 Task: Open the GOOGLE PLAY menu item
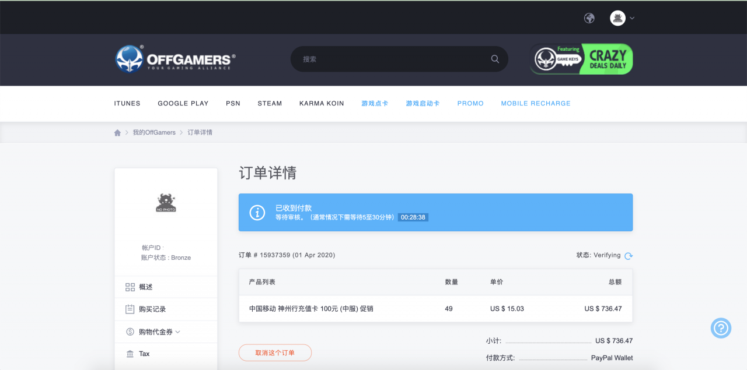click(x=183, y=103)
